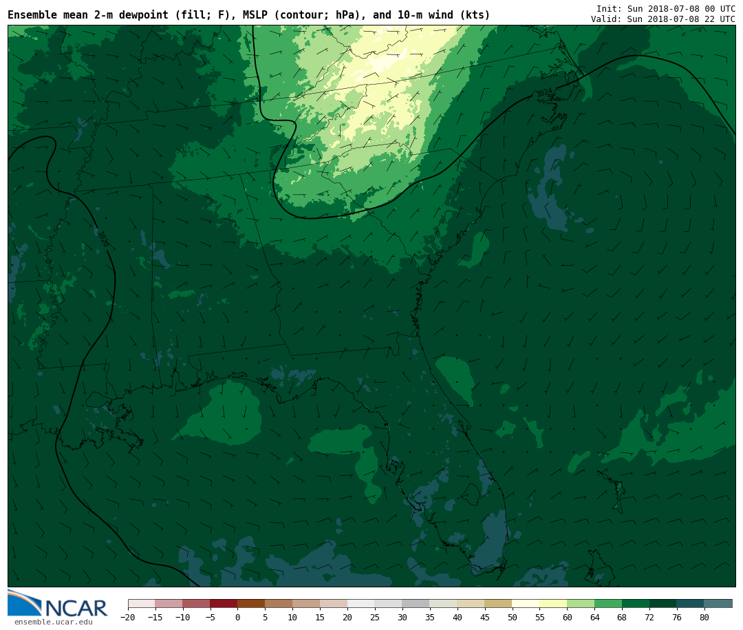Screen dimensions: 743x630
Task: Click the -20 colorbar tick label
Action: point(128,618)
